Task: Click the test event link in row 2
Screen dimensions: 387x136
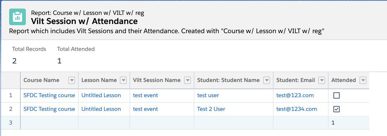Action: click(x=145, y=109)
